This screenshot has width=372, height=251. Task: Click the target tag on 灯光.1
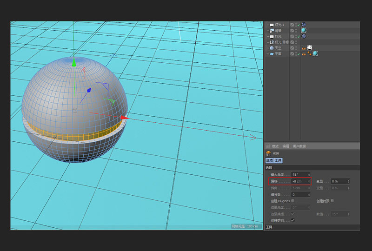tap(304, 25)
